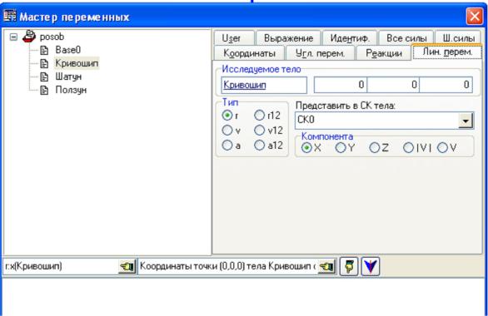The width and height of the screenshot is (488, 316).
Task: Select Base0 in the tree
Action: (x=67, y=50)
